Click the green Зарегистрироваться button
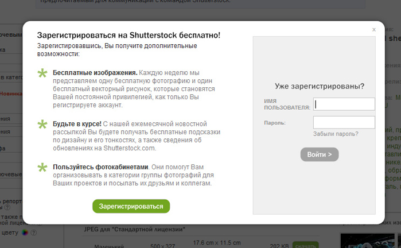 click(x=131, y=206)
